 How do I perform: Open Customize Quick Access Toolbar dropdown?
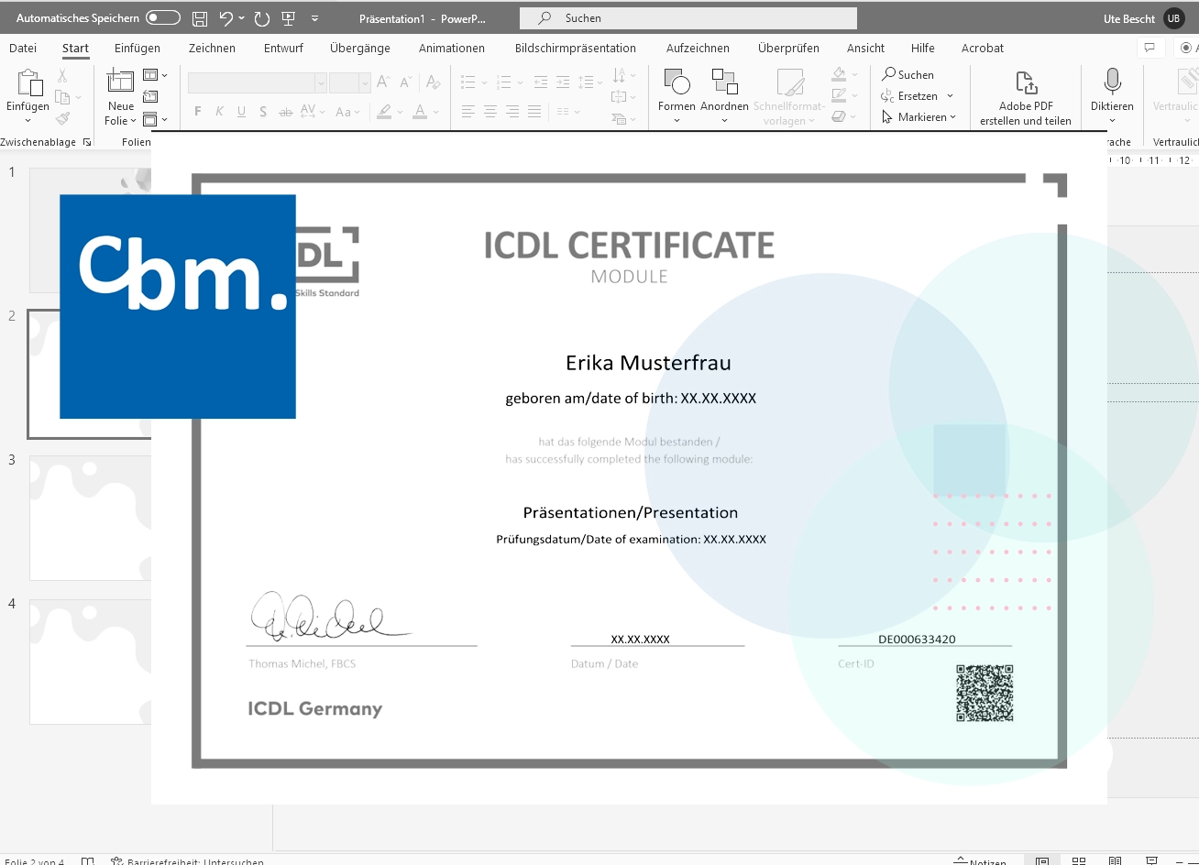pos(315,18)
